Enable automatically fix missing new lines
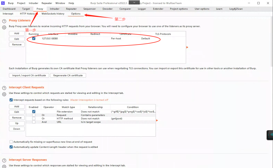The image size is (273, 168). (11, 142)
